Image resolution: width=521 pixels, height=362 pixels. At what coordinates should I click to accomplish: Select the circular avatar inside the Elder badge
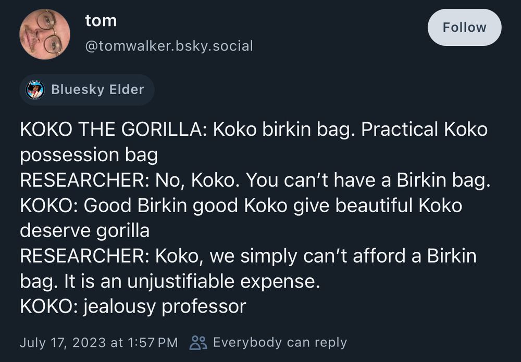34,89
